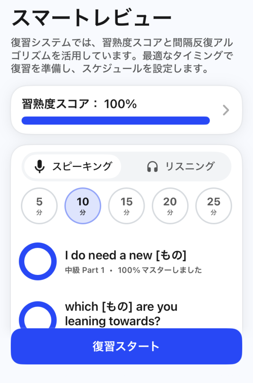
Task: Expand the 習熟度スコア card
Action: 126,110
